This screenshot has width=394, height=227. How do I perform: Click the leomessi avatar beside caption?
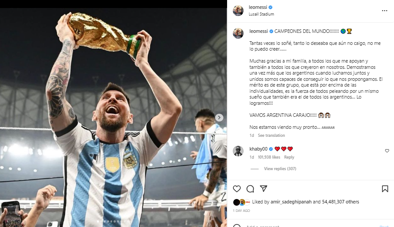(238, 33)
